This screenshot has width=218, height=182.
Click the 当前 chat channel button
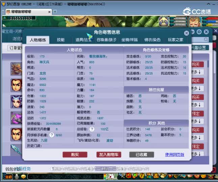pos(8,177)
